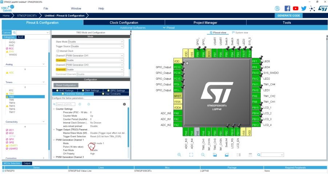The image size is (328, 174).
Task: Open ST Twitter page icon
Action: pos(304,8)
